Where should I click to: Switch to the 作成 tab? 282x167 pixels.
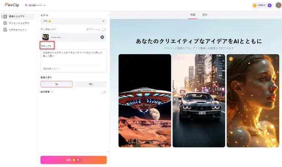pyautogui.click(x=193, y=15)
